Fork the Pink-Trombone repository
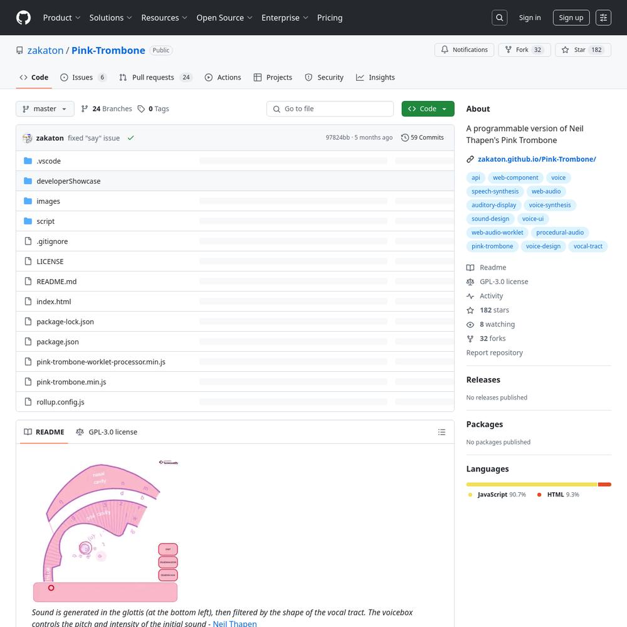 tap(524, 50)
